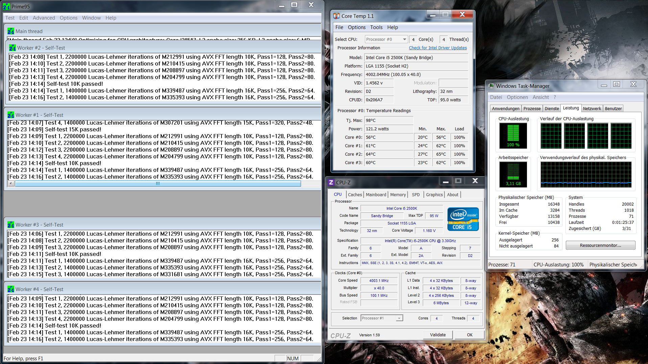
Task: Click the Worker #4 - Self-Test title bar
Action: tap(162, 289)
